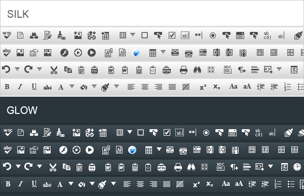Expand the Undo dropdown in Glow toolbar
304x196 pixels.
coord(18,166)
